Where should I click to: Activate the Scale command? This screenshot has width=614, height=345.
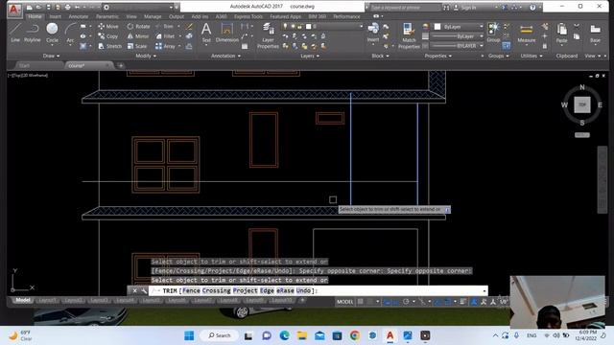pos(137,46)
